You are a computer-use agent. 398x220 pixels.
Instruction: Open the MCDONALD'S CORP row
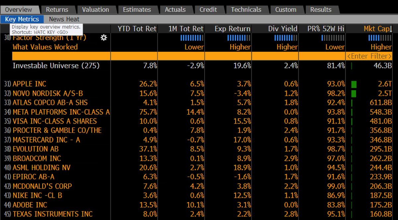coord(42,186)
